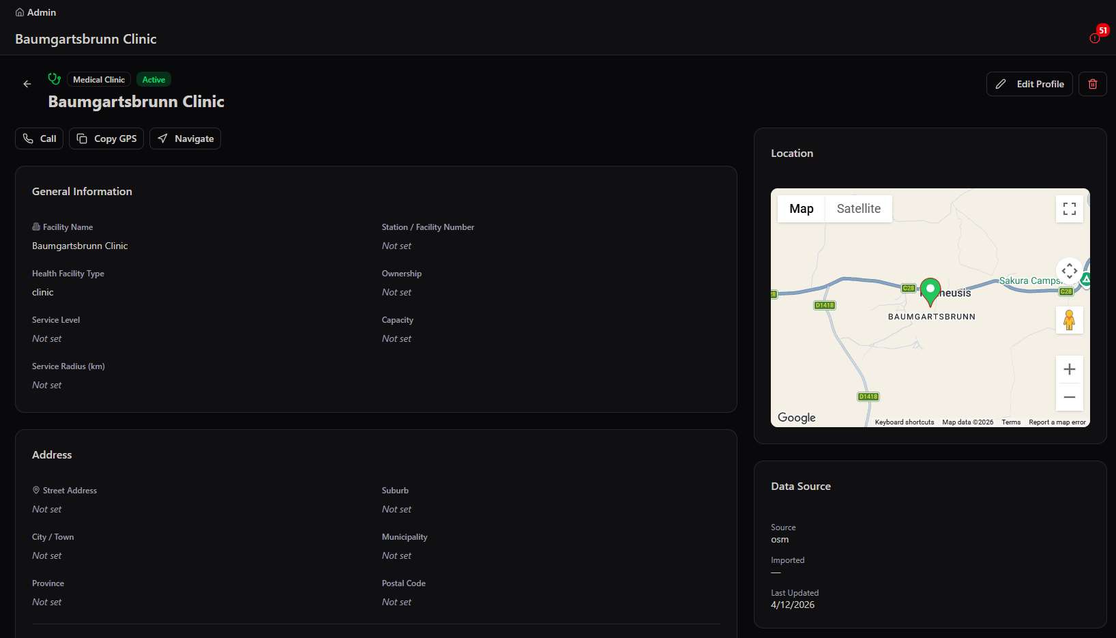Click Report a map error link
The width and height of the screenshot is (1116, 638).
tap(1057, 422)
